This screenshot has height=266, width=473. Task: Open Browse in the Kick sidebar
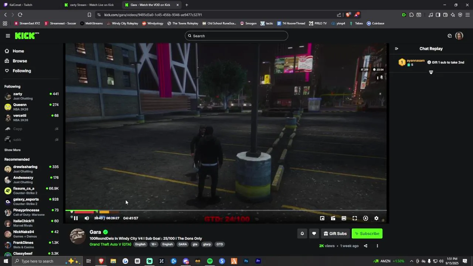pos(16,61)
